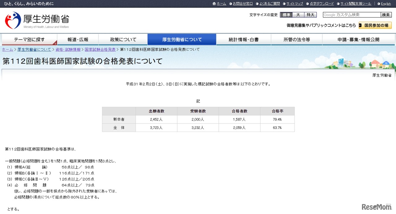Open 統計情報・白書 tab
Viewport: 396px width, 214px height.
pyautogui.click(x=243, y=40)
